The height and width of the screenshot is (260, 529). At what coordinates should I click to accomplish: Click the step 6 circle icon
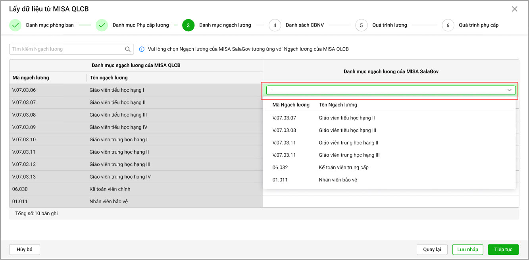click(x=448, y=25)
